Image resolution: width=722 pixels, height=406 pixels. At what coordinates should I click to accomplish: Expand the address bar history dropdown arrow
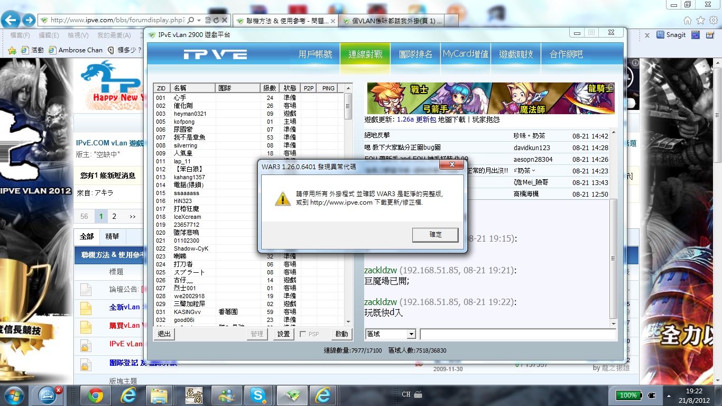(199, 20)
